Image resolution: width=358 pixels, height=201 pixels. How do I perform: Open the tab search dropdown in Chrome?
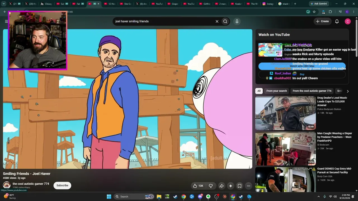pyautogui.click(x=4, y=4)
